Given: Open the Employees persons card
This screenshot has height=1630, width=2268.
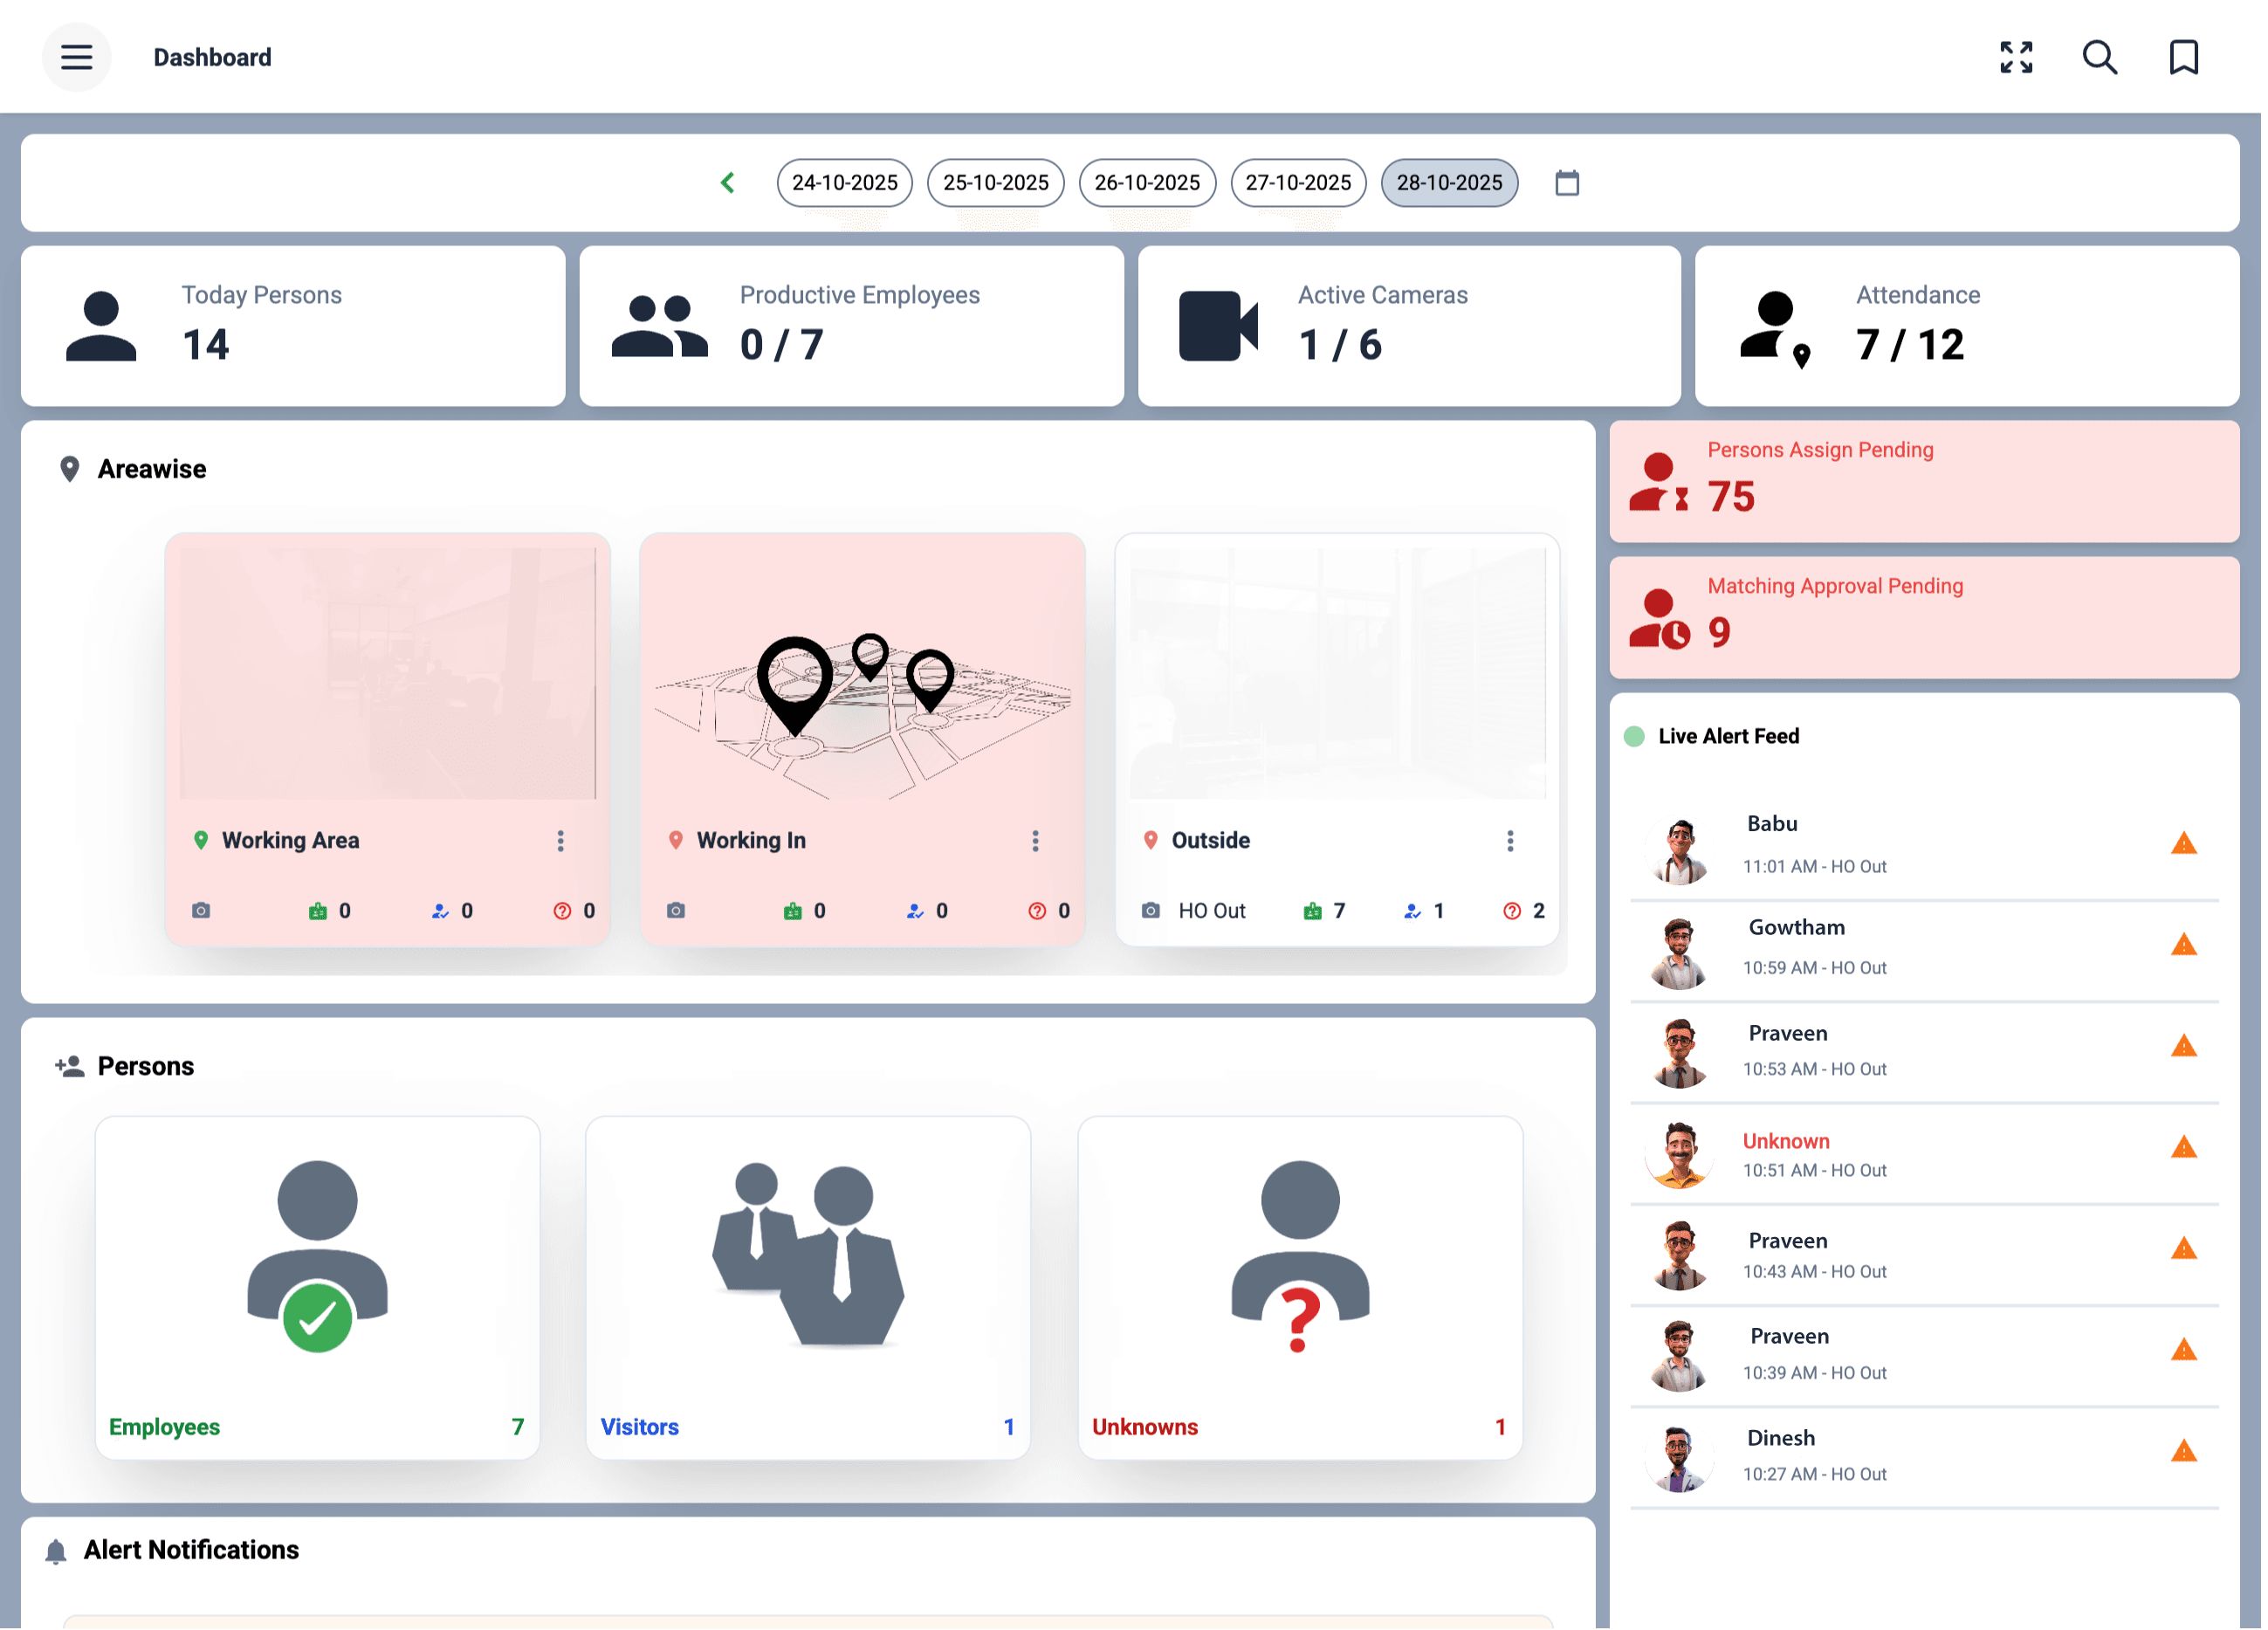Looking at the screenshot, I should [x=318, y=1289].
